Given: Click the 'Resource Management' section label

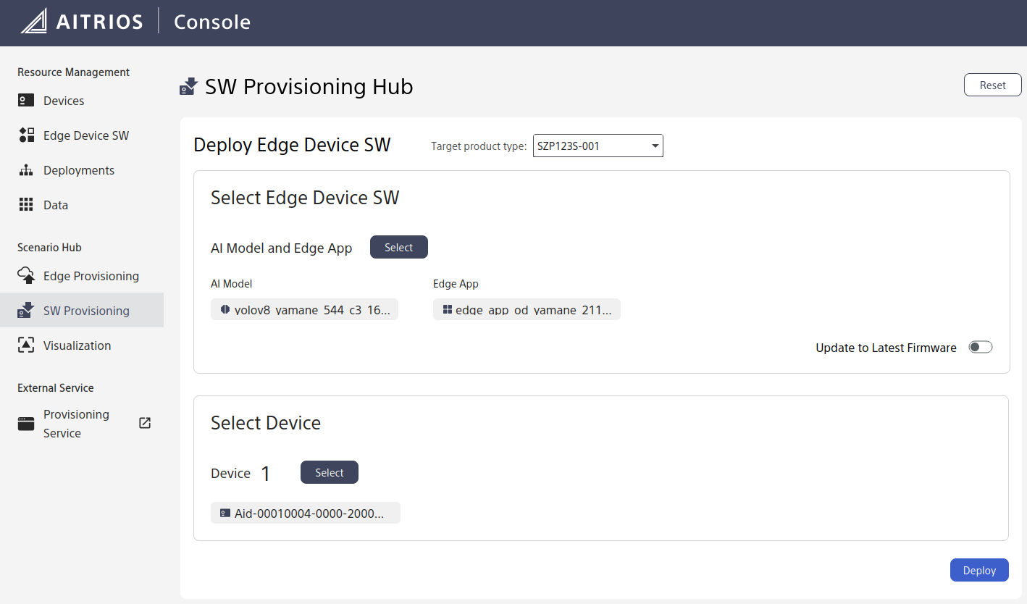Looking at the screenshot, I should pyautogui.click(x=74, y=72).
